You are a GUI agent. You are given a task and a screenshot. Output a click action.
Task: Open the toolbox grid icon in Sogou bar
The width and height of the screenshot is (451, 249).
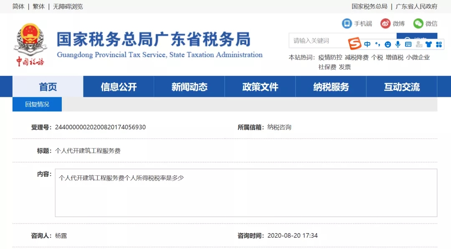[x=439, y=44]
